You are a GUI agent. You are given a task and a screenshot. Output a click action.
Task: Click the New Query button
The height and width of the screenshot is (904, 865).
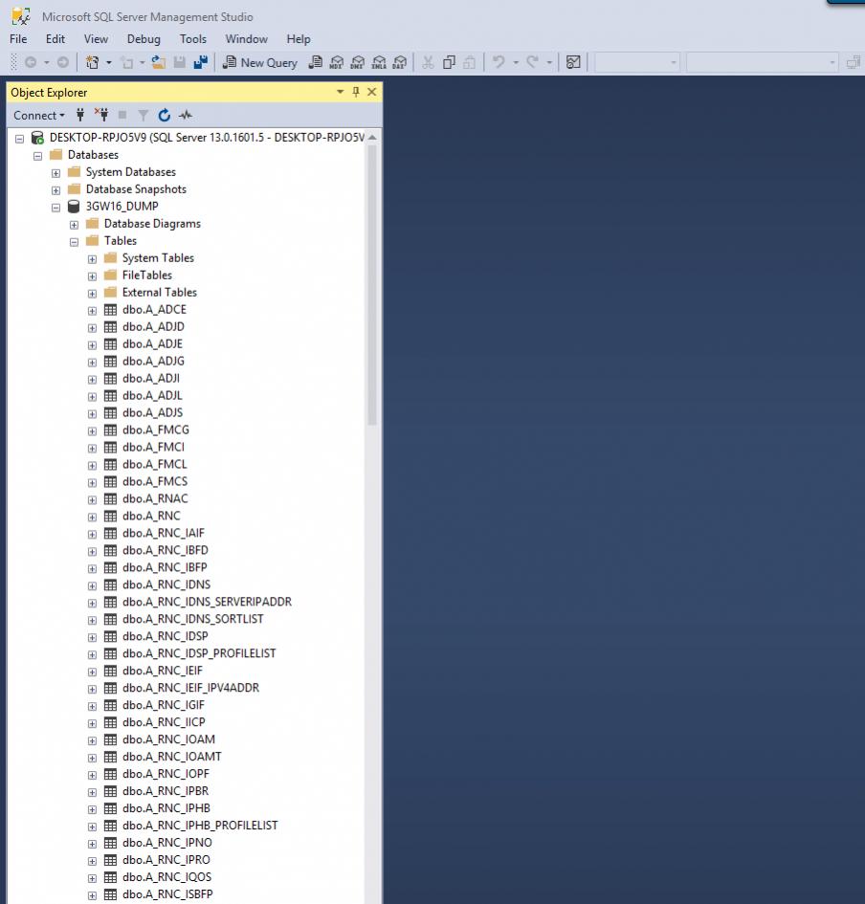pos(260,62)
